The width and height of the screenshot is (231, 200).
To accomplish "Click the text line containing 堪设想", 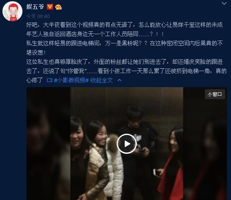I will (x=36, y=53).
